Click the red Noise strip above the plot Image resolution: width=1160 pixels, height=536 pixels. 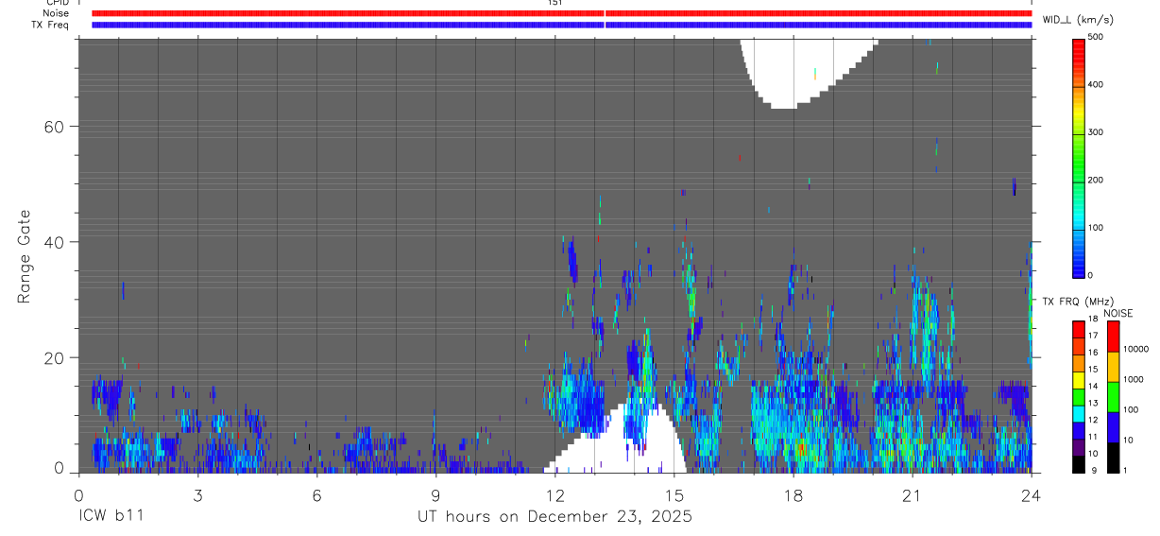point(561,13)
